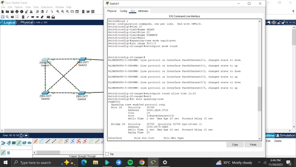This screenshot has height=167, width=296.
Task: Save the network with the floppy icon
Action: click(x=12, y=12)
